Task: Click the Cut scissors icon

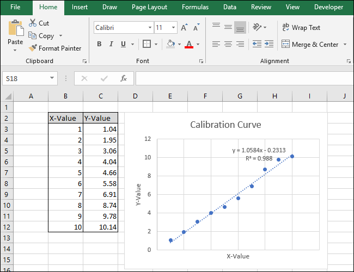Action: [33, 23]
